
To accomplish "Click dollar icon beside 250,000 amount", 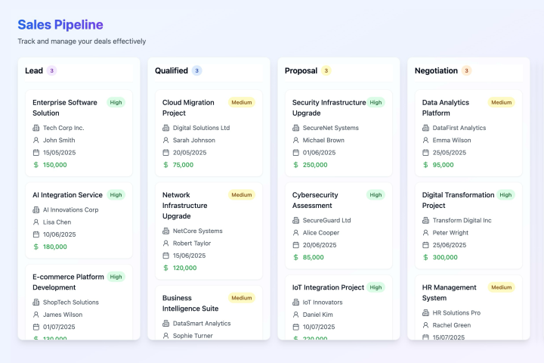I will click(295, 164).
